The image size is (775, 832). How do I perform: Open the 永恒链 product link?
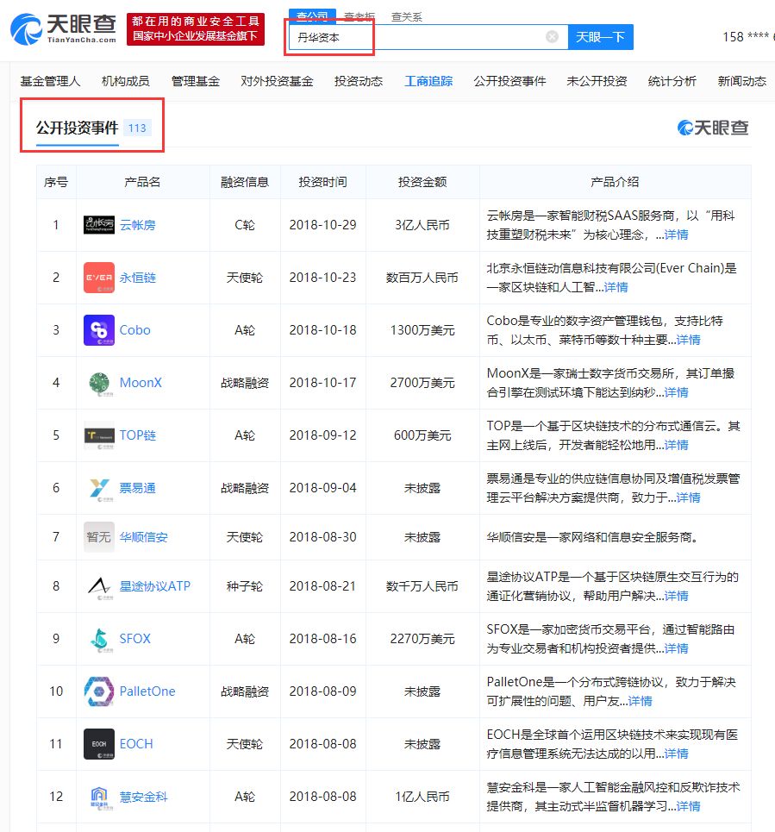(137, 278)
